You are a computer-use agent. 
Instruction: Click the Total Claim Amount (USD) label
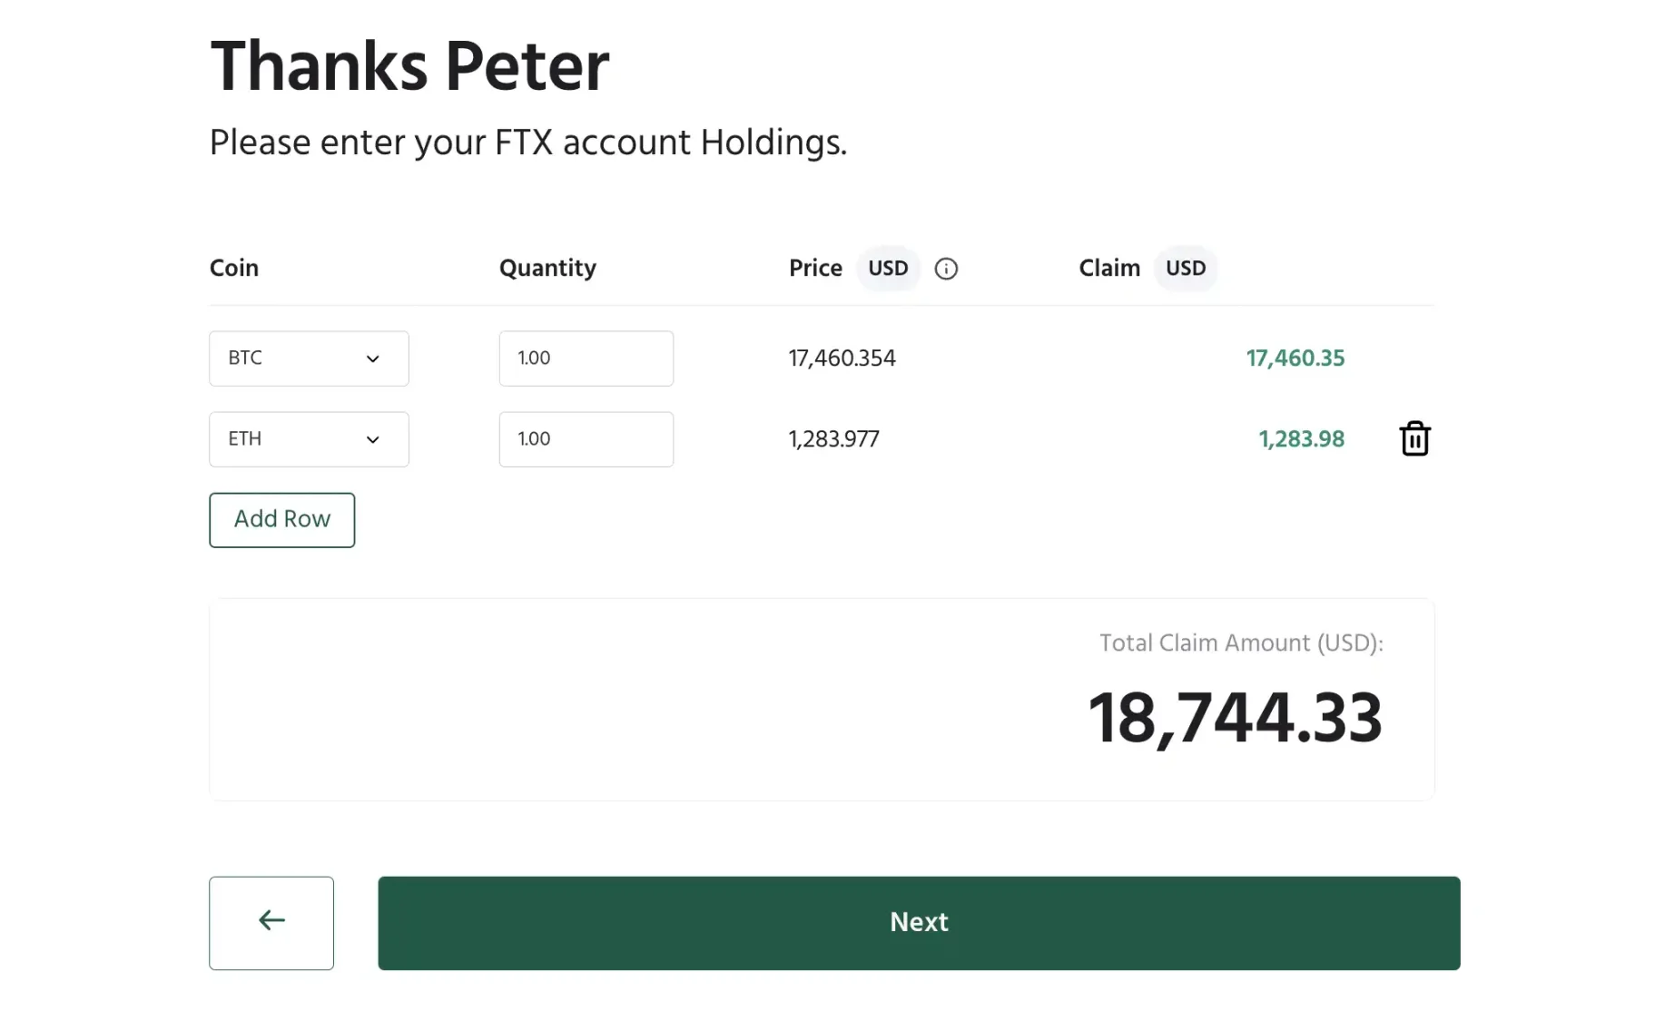[x=1241, y=643]
